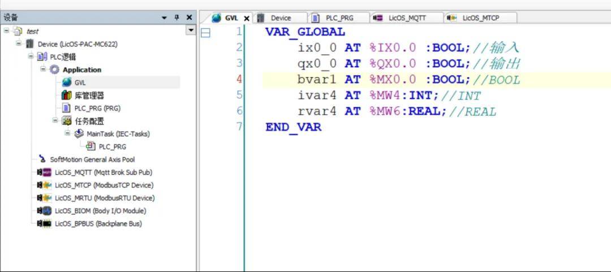The image size is (611, 272).
Task: Click the 任务配置 task configuration icon
Action: point(67,121)
